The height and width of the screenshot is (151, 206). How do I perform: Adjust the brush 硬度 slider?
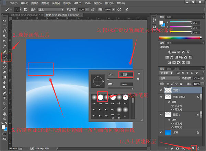(120, 89)
